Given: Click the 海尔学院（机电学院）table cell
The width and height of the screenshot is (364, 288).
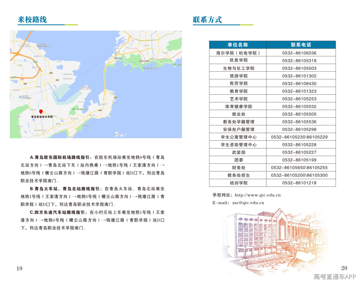Looking at the screenshot, I should [x=238, y=53].
